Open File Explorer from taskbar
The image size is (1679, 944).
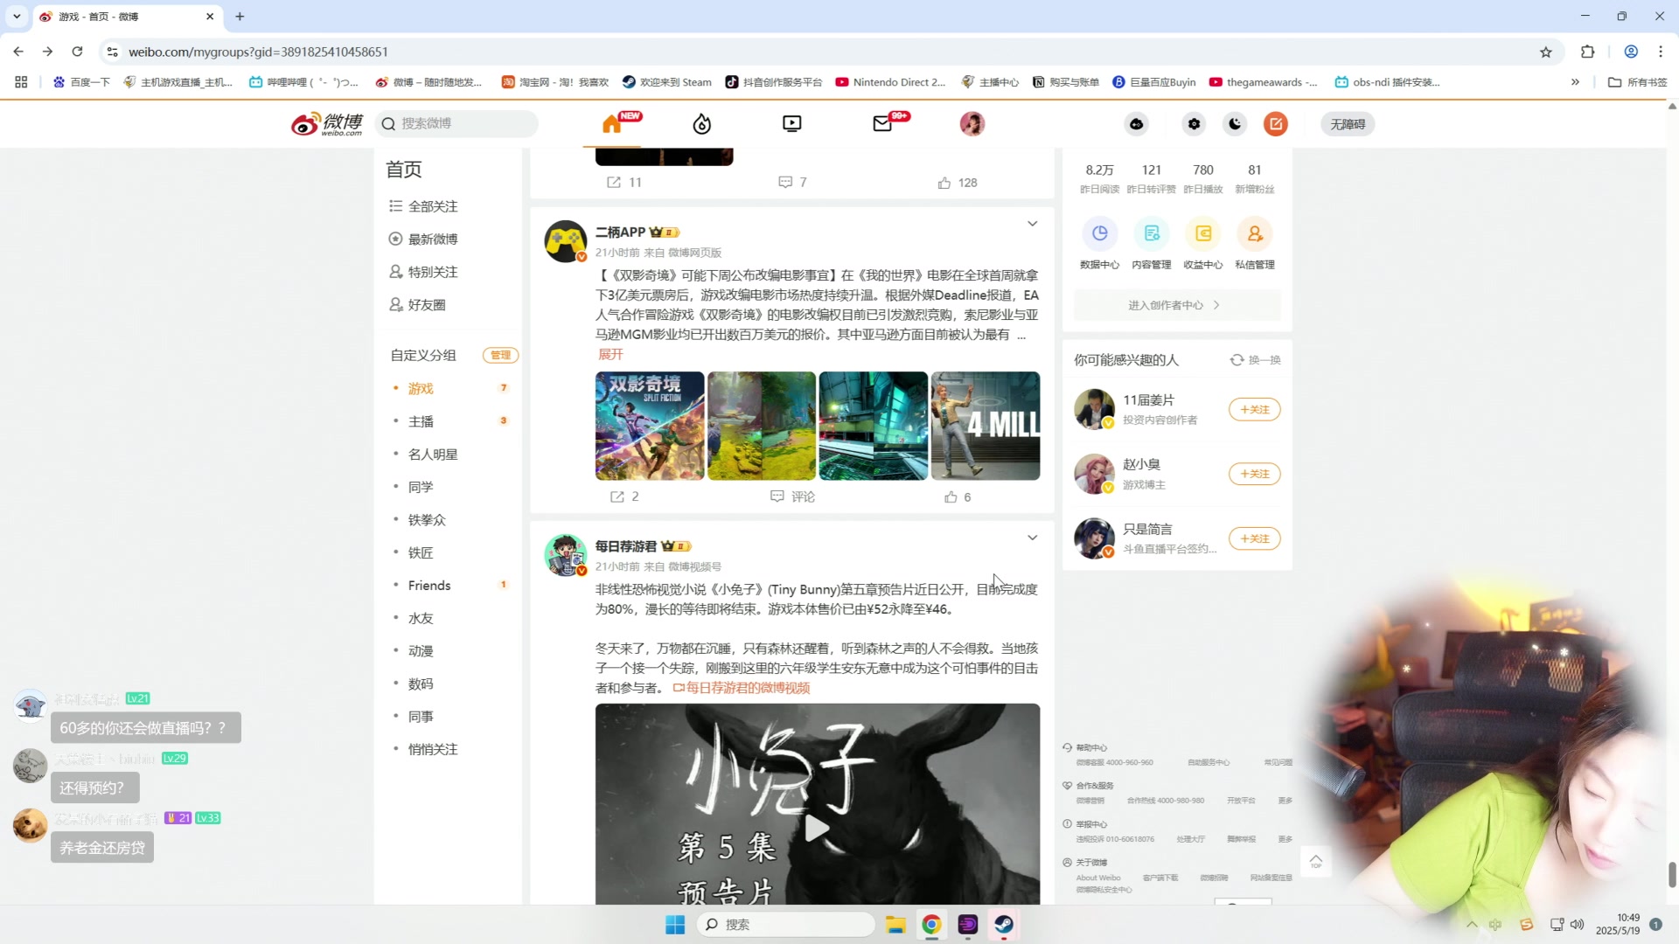(895, 925)
